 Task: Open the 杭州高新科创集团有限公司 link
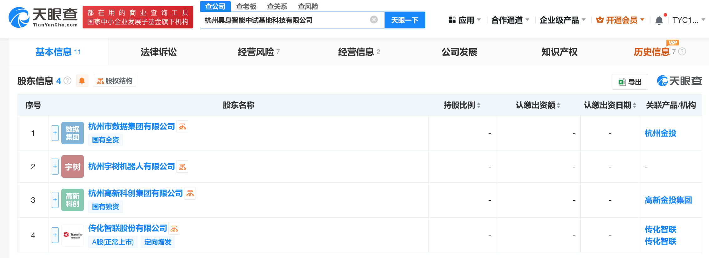(135, 193)
